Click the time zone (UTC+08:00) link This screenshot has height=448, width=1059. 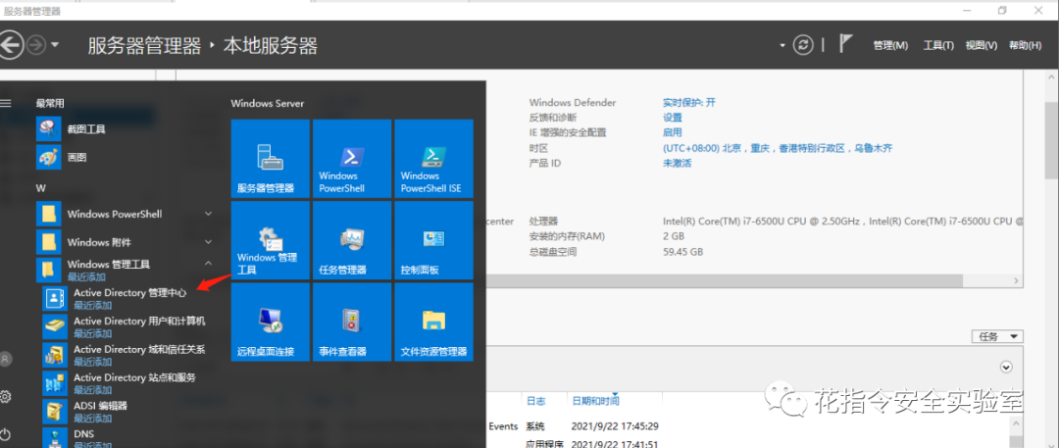(778, 148)
